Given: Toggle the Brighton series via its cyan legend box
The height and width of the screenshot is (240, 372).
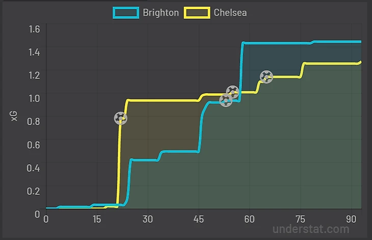Looking at the screenshot, I should pos(126,13).
